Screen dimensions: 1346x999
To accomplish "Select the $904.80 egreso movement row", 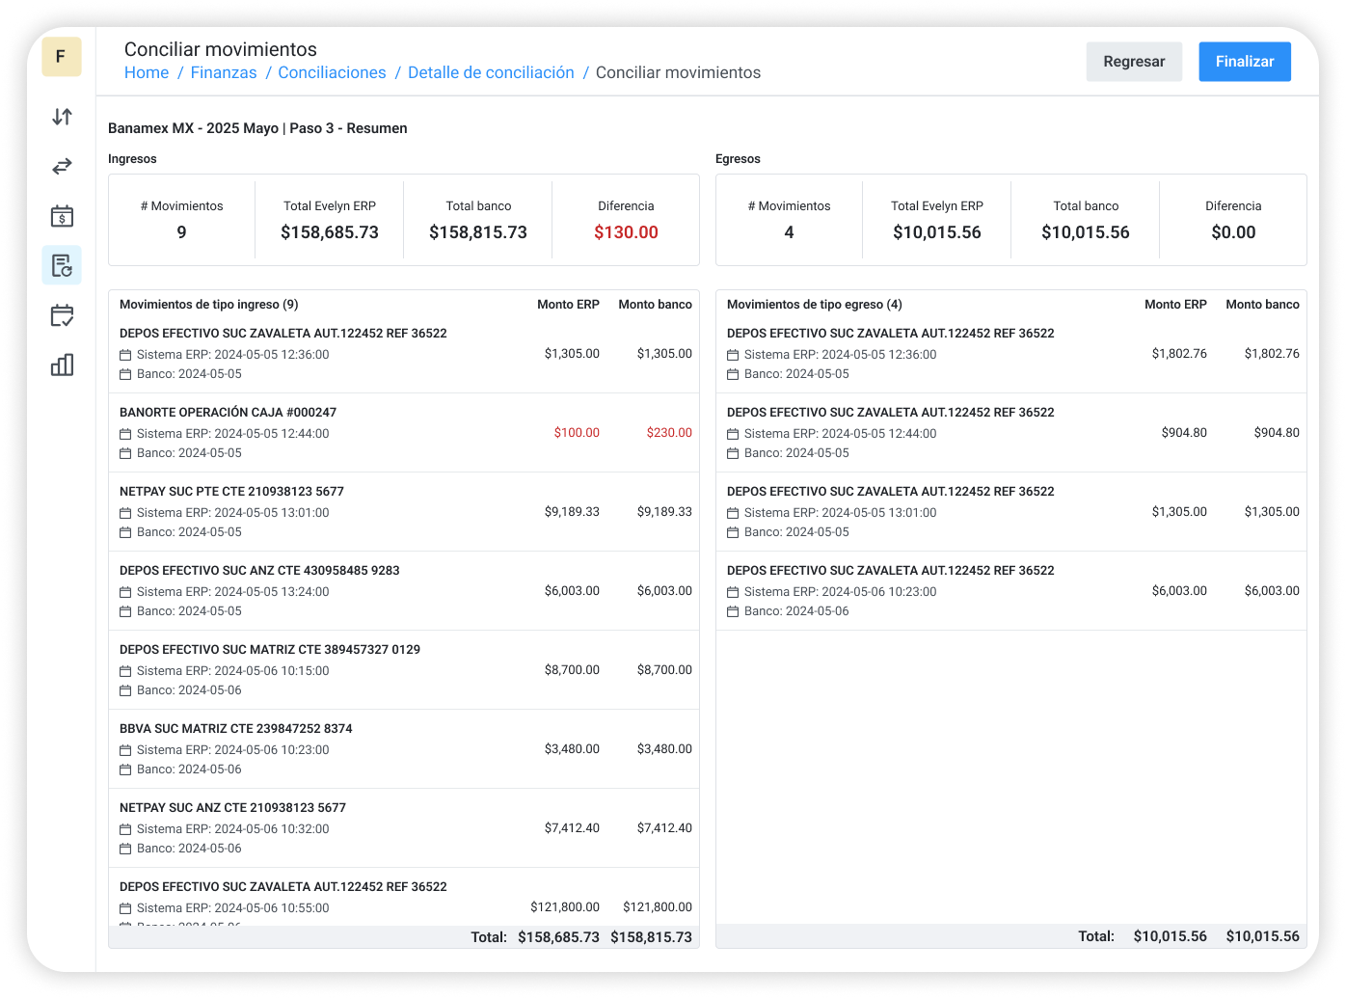I will 1011,432.
